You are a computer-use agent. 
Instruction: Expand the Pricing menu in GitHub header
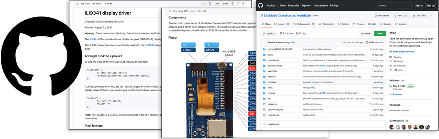pyautogui.click(x=335, y=5)
